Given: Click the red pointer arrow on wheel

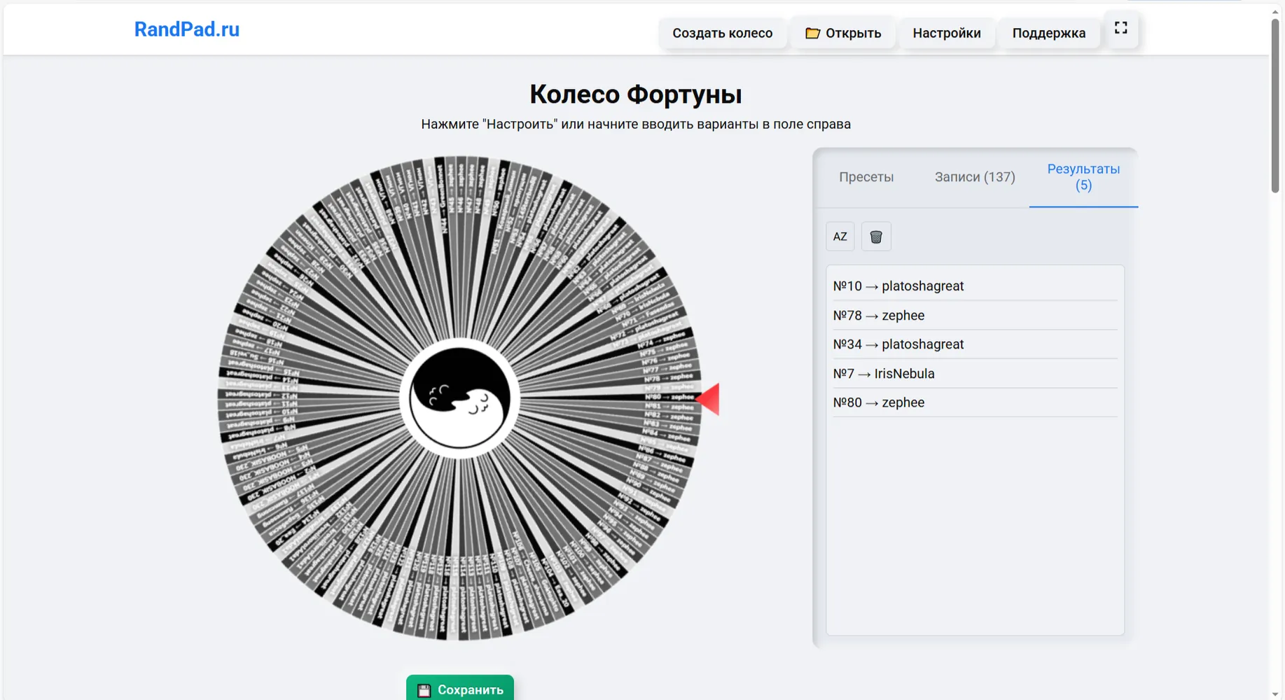Looking at the screenshot, I should coord(709,399).
